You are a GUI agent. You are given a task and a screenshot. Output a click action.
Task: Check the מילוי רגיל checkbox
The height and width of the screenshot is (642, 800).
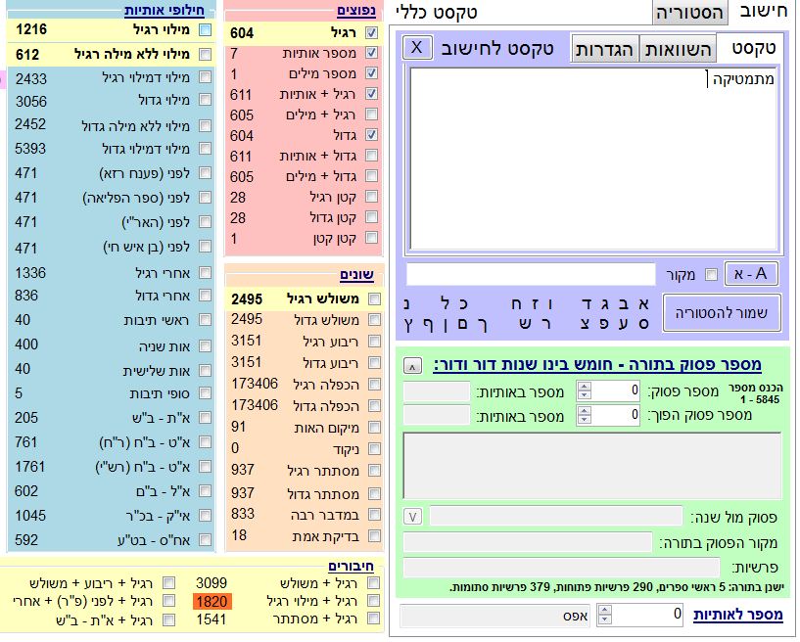[x=204, y=32]
